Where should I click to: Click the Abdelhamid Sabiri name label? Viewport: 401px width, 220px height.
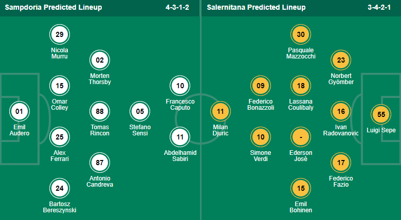pos(180,156)
